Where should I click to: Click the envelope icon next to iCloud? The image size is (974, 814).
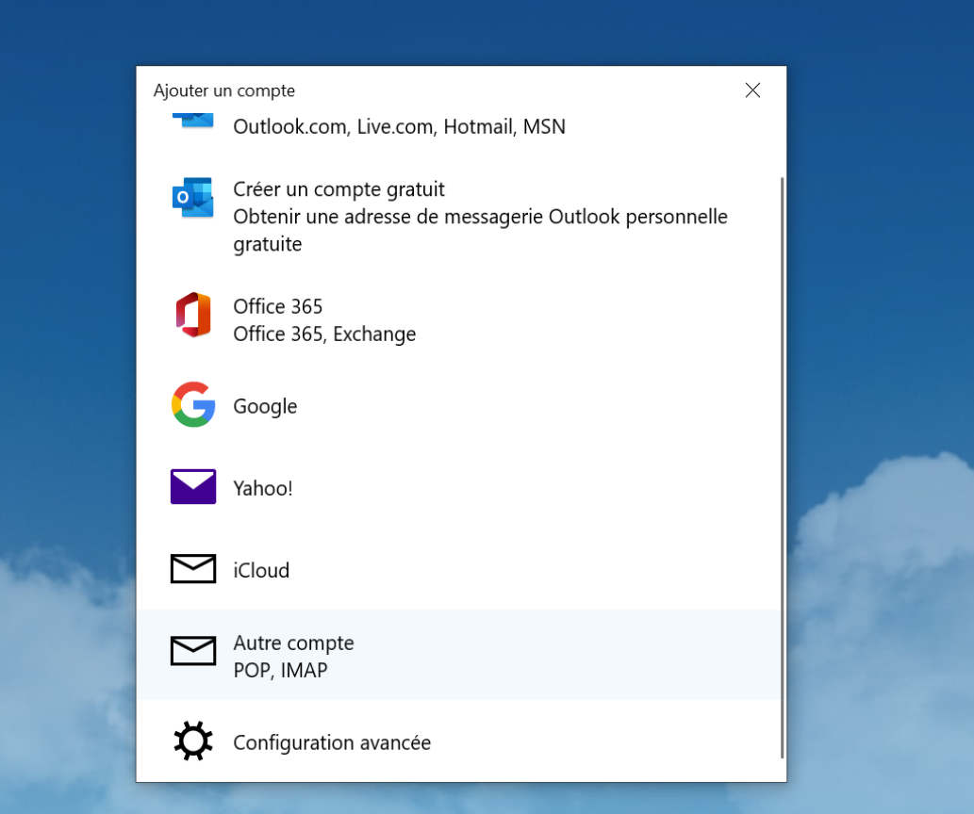coord(192,569)
